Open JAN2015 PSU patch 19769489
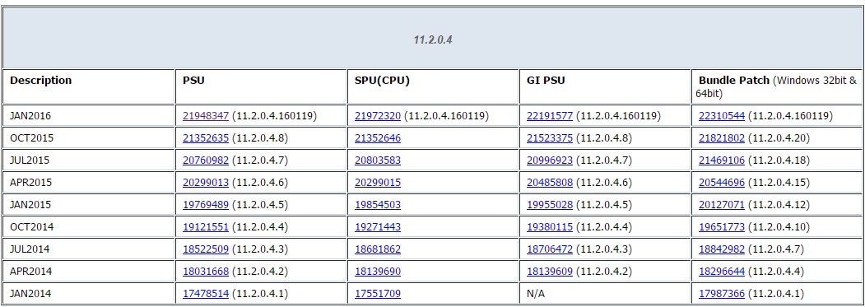Viewport: 865px width, 307px height. click(206, 204)
